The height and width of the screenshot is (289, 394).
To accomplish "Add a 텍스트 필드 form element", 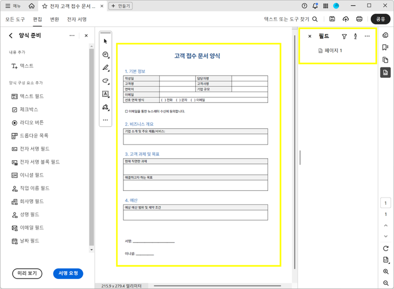I will 28,96.
